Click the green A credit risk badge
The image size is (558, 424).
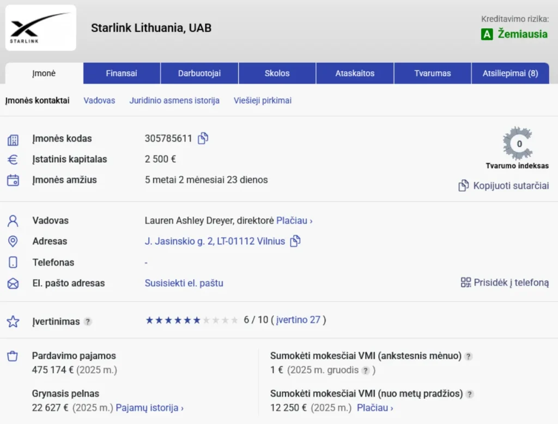click(x=487, y=34)
